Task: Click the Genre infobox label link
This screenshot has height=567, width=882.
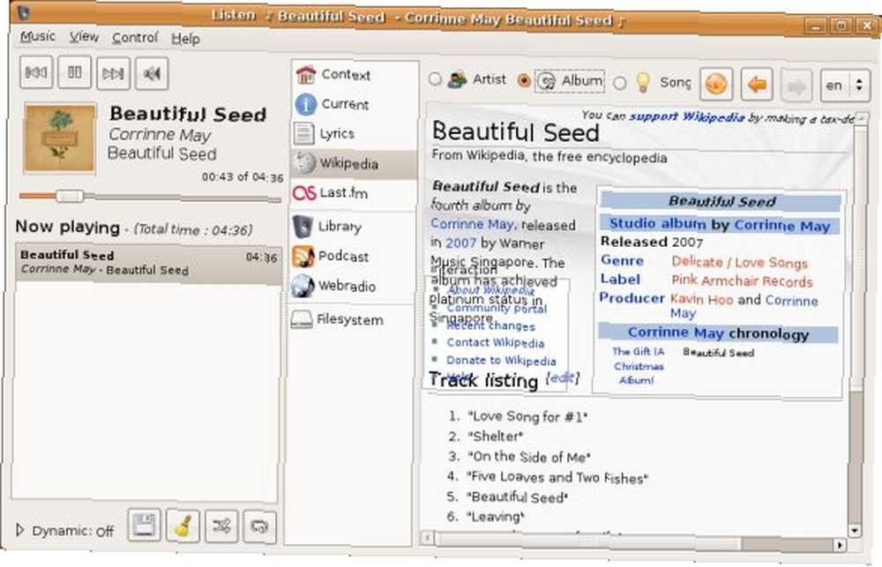Action: pyautogui.click(x=622, y=260)
